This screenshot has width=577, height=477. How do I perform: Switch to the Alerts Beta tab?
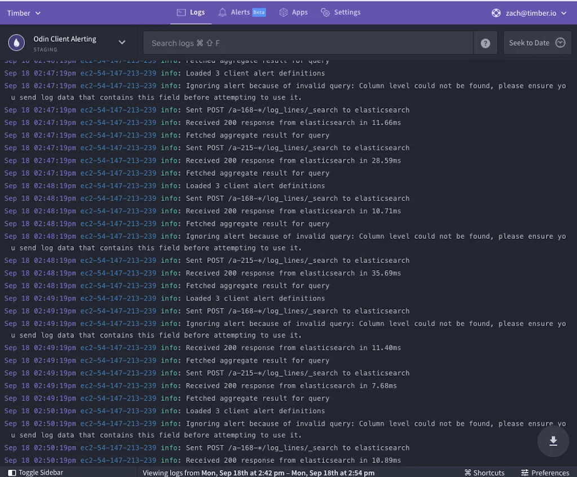(243, 11)
